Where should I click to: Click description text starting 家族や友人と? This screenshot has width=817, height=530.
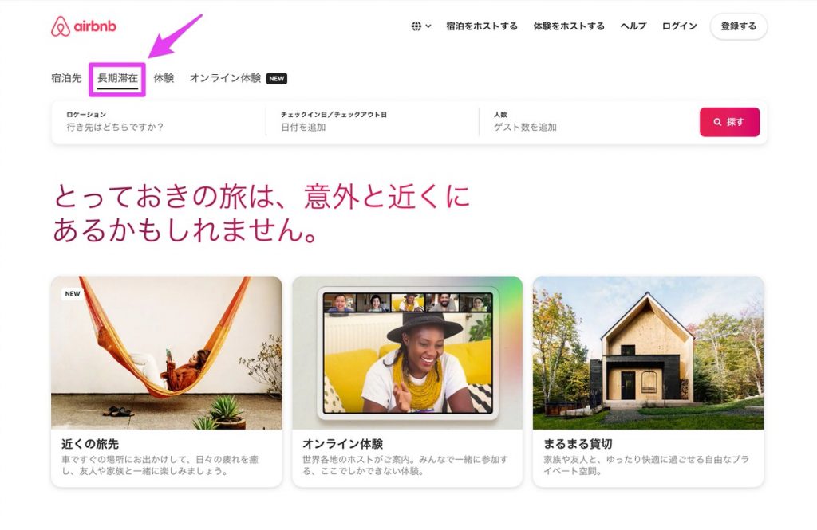(x=646, y=465)
